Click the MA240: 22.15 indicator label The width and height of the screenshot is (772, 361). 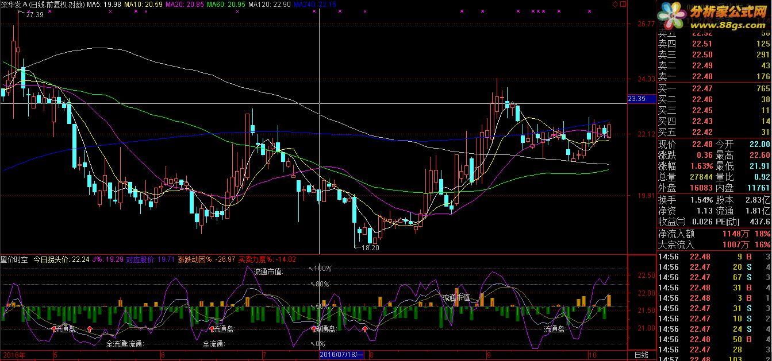click(x=314, y=5)
